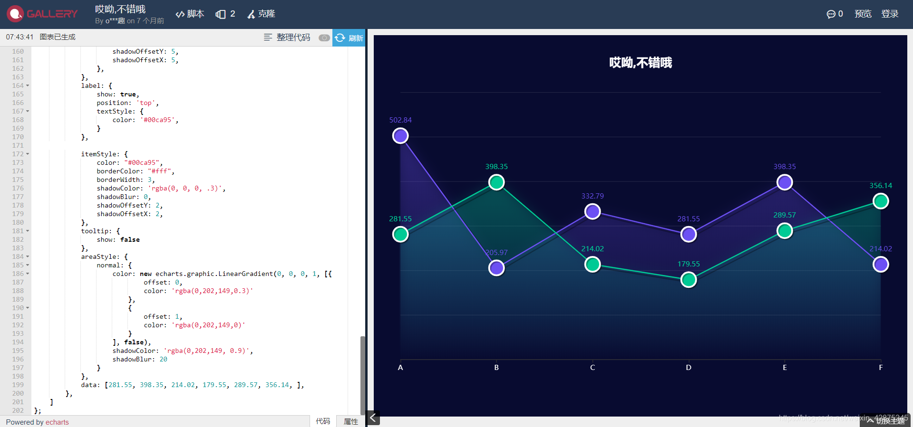
Task: Click green data point 214.02 at C
Action: tap(592, 264)
